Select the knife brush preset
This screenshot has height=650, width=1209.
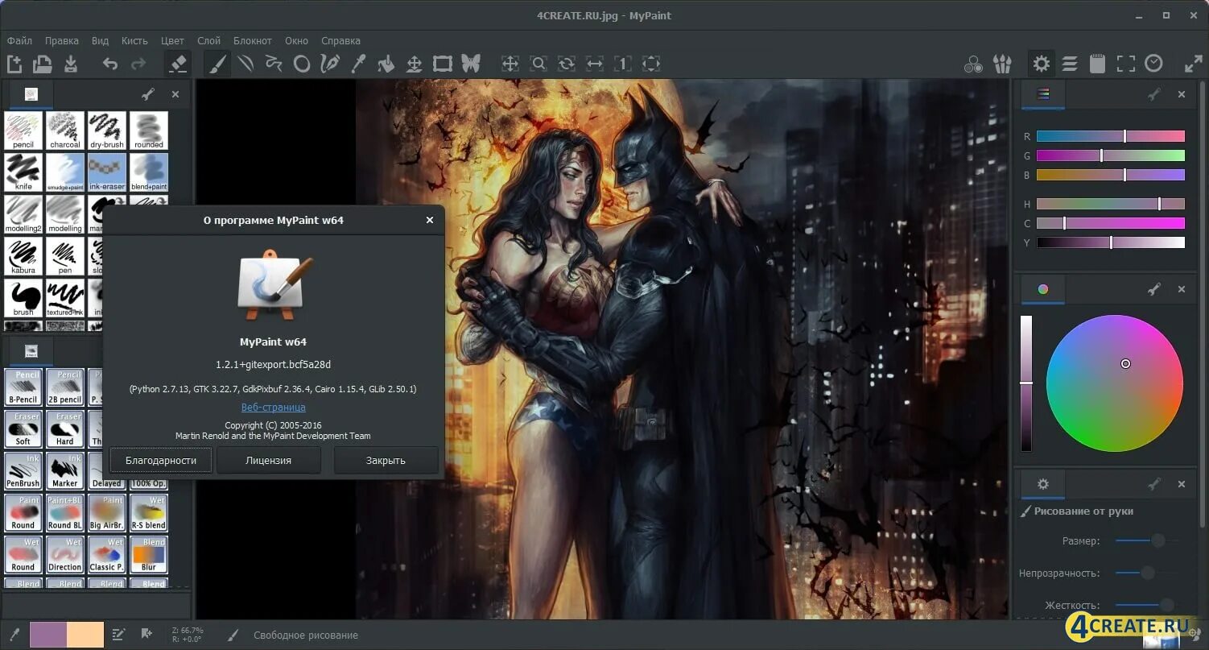pyautogui.click(x=23, y=172)
